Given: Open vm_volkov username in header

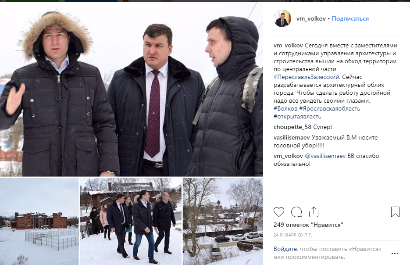Looking at the screenshot, I should click(311, 18).
